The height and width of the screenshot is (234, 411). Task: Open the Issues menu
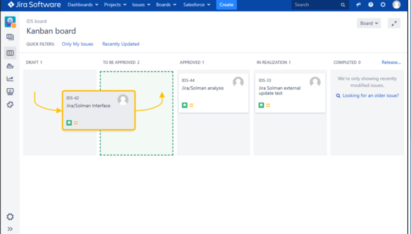pos(141,5)
